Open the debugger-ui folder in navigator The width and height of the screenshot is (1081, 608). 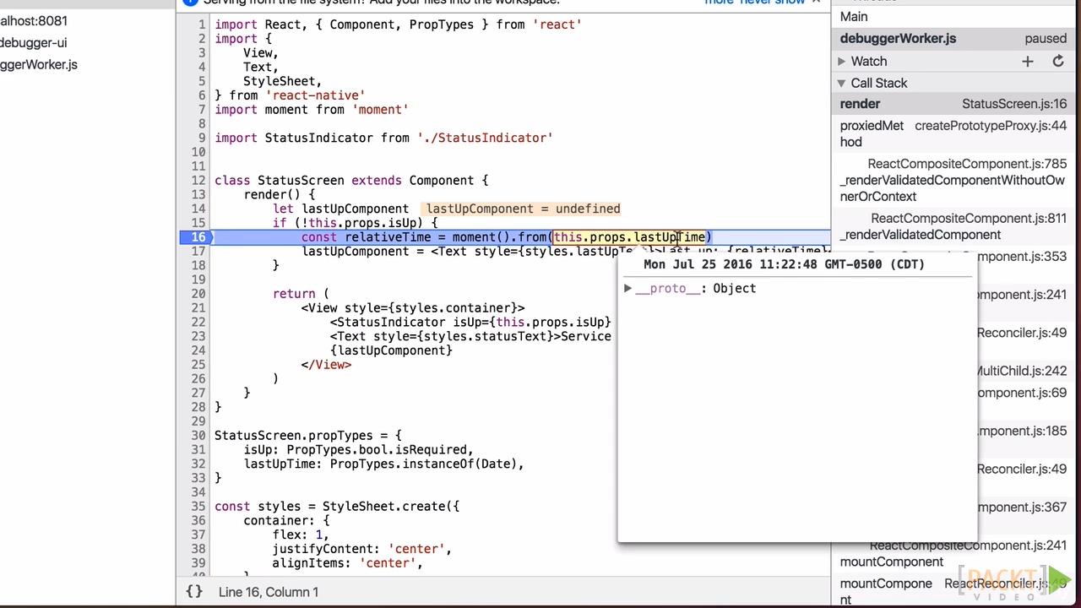click(x=33, y=42)
